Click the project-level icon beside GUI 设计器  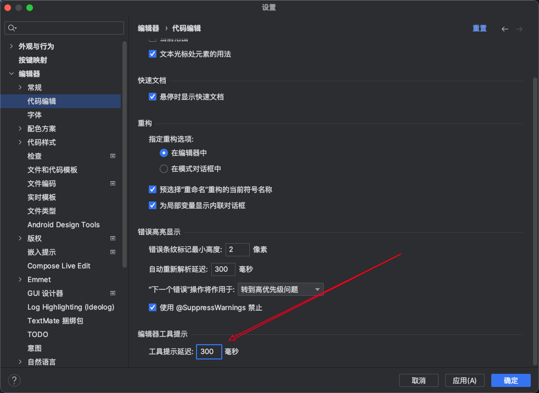[113, 293]
